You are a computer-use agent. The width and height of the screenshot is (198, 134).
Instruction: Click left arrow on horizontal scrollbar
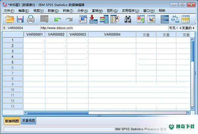pos(26,113)
